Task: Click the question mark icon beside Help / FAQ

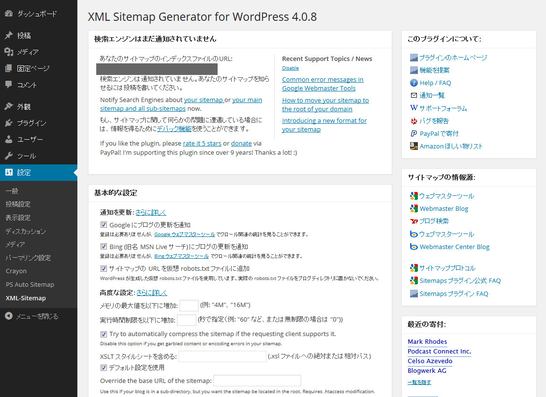Action: [x=413, y=83]
